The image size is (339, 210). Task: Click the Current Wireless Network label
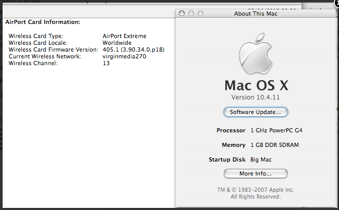pyautogui.click(x=45, y=56)
